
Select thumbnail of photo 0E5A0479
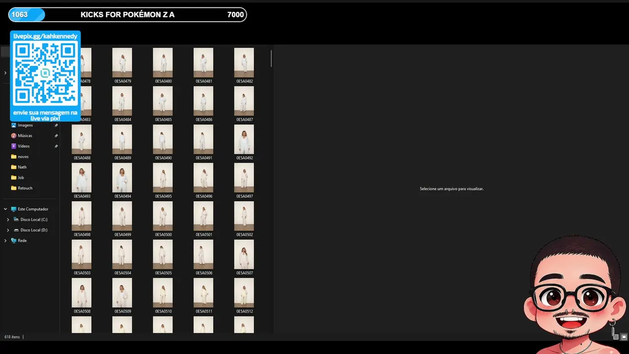(x=122, y=62)
